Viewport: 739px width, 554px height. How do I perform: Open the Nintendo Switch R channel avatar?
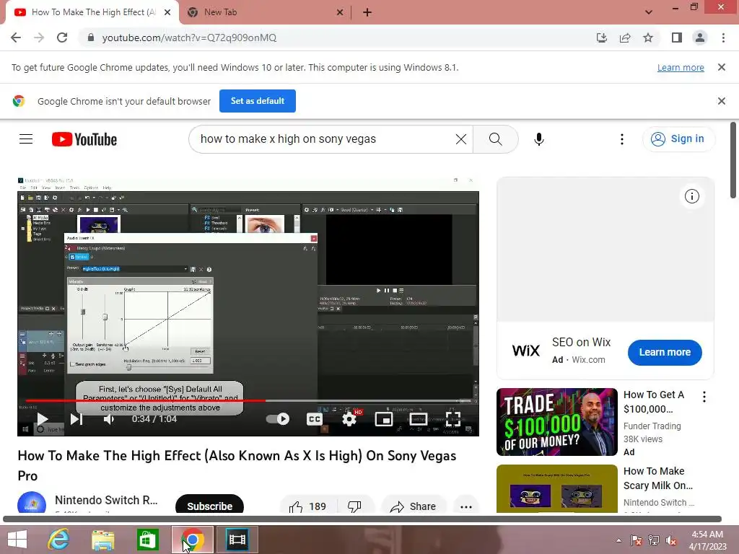tap(32, 503)
